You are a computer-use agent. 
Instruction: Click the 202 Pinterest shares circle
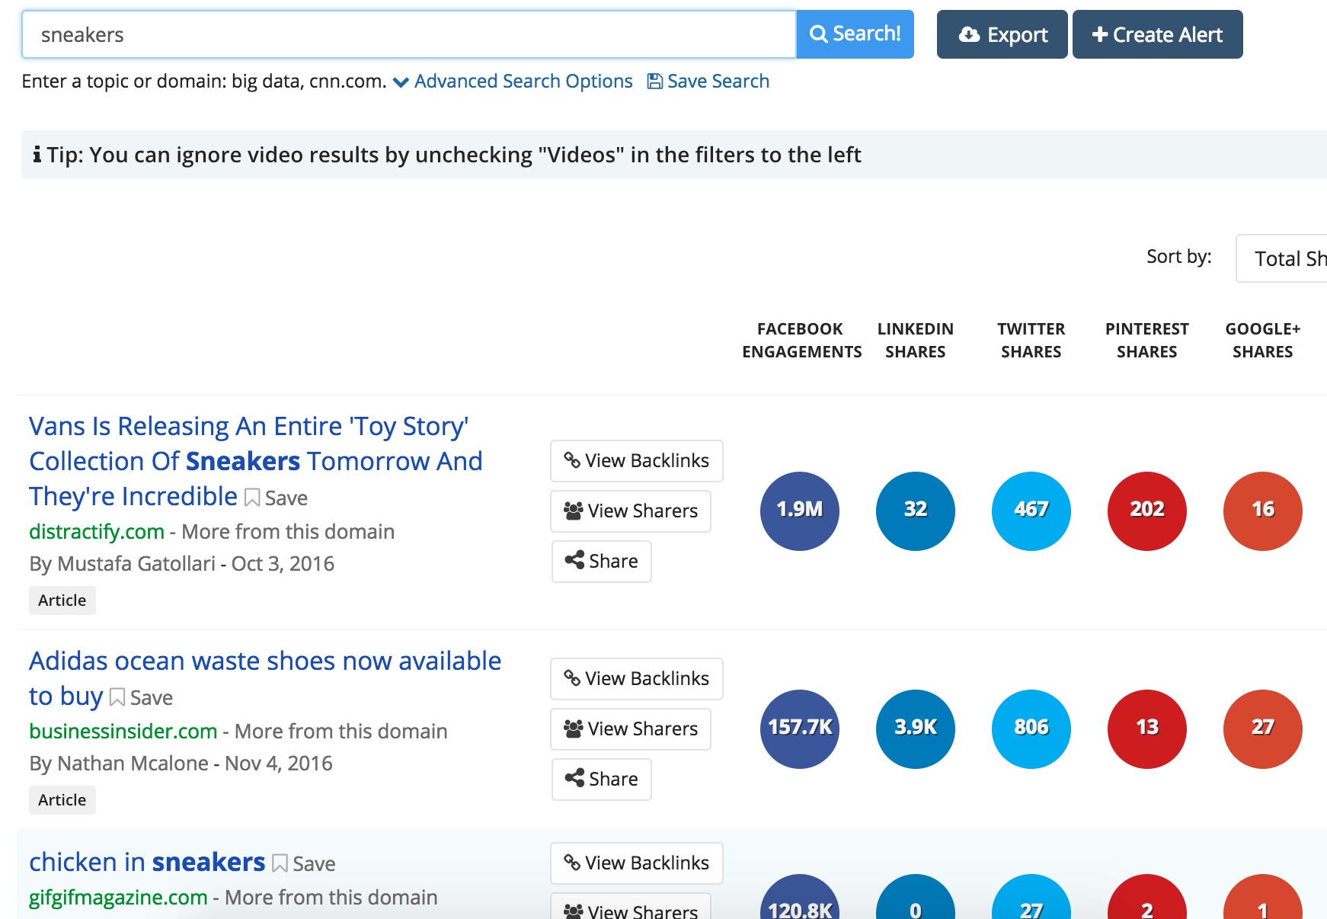click(x=1147, y=511)
